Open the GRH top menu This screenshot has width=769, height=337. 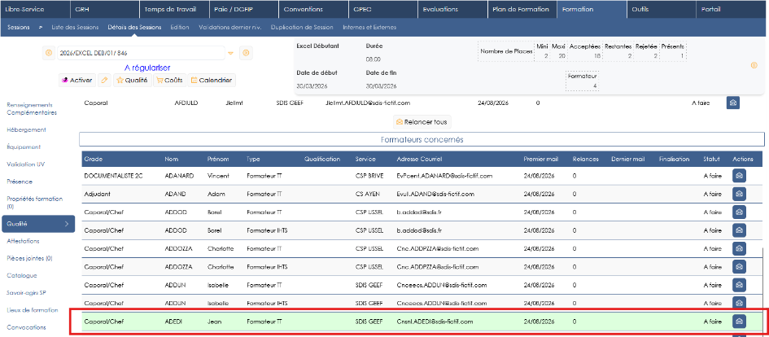(104, 9)
